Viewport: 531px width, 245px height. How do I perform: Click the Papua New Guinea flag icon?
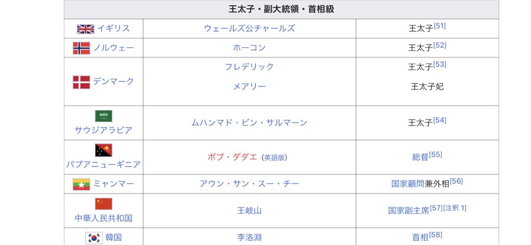pos(103,151)
